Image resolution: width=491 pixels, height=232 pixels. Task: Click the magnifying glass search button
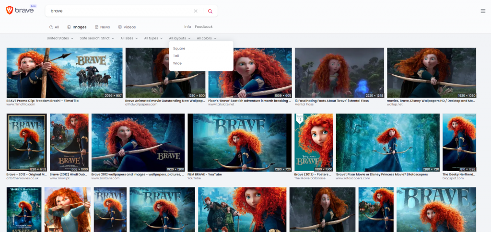[210, 11]
